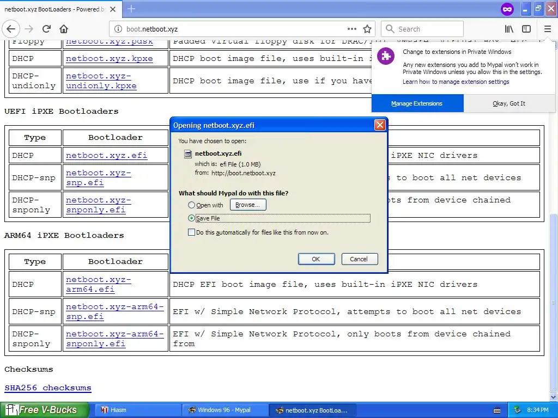This screenshot has width=558, height=418.
Task: Click Manage Extensions button
Action: point(417,103)
